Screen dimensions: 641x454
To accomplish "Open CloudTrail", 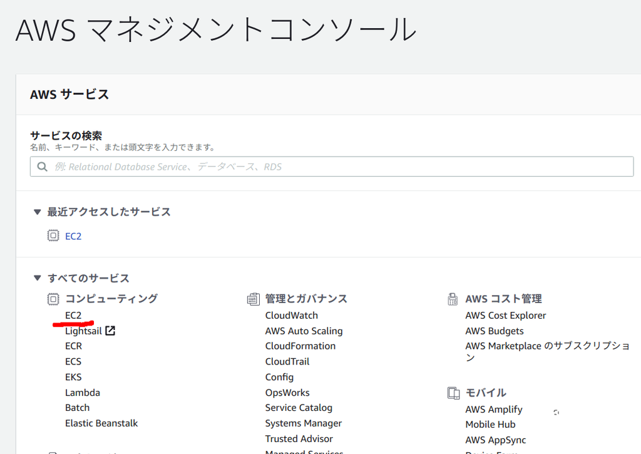I will click(287, 361).
